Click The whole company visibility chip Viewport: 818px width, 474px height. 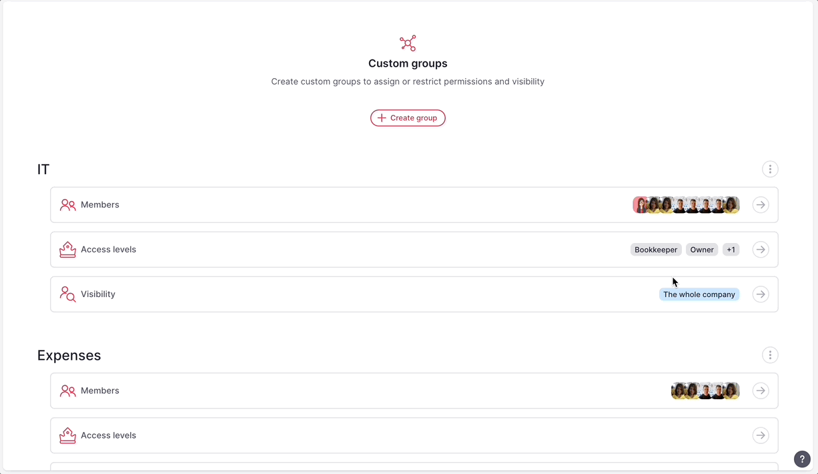coord(699,294)
